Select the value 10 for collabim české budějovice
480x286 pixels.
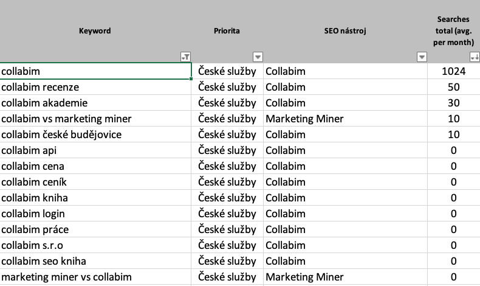pos(454,134)
